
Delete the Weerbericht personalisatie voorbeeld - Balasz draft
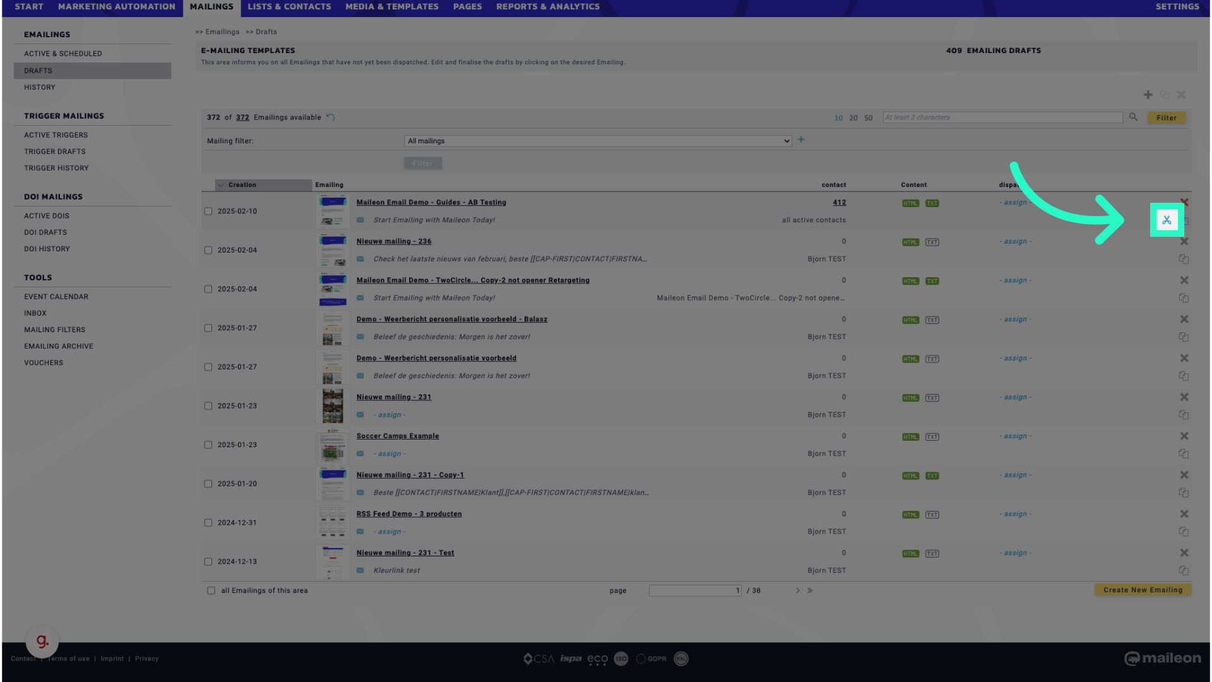point(1184,319)
